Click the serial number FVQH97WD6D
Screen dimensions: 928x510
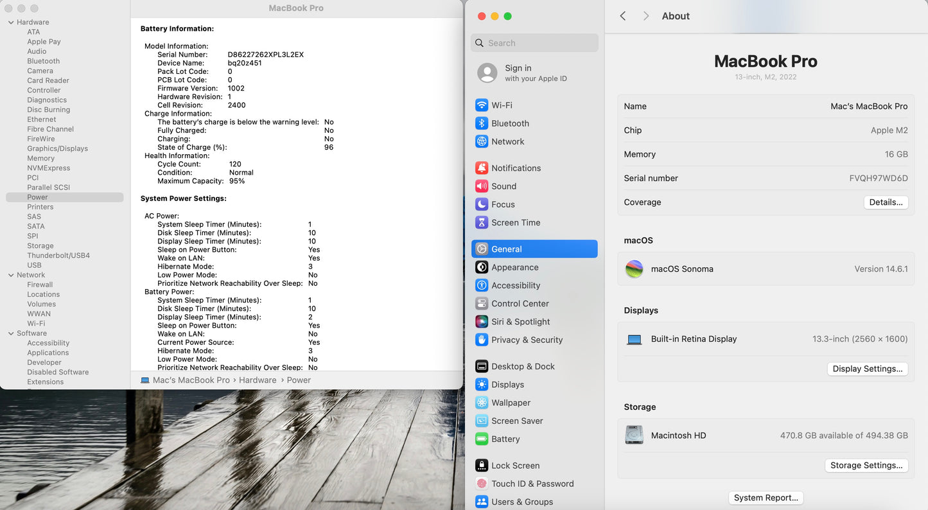(879, 179)
